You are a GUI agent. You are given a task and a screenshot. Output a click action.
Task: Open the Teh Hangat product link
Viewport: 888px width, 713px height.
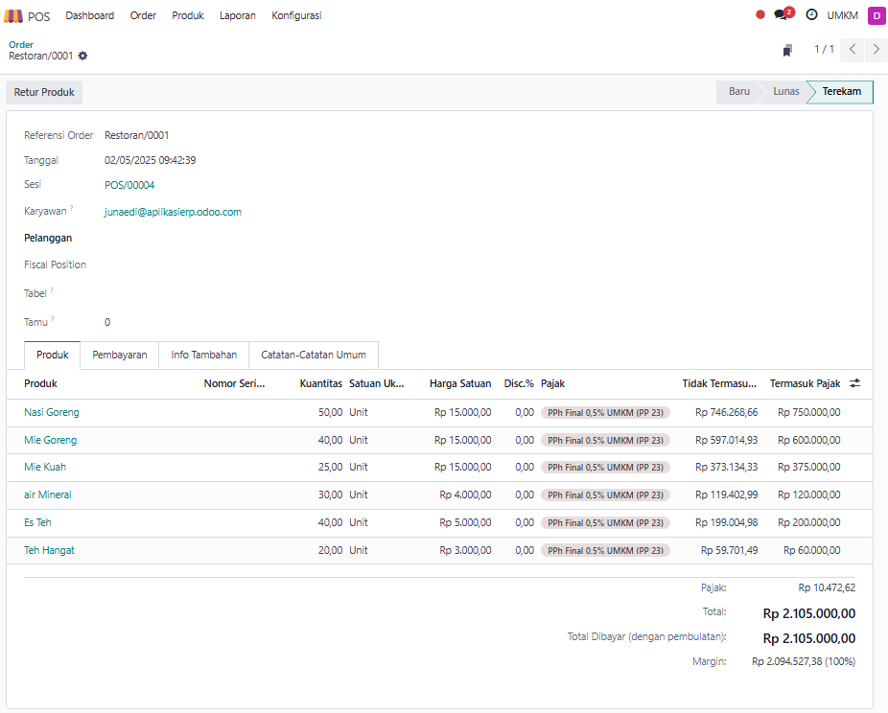pyautogui.click(x=49, y=551)
